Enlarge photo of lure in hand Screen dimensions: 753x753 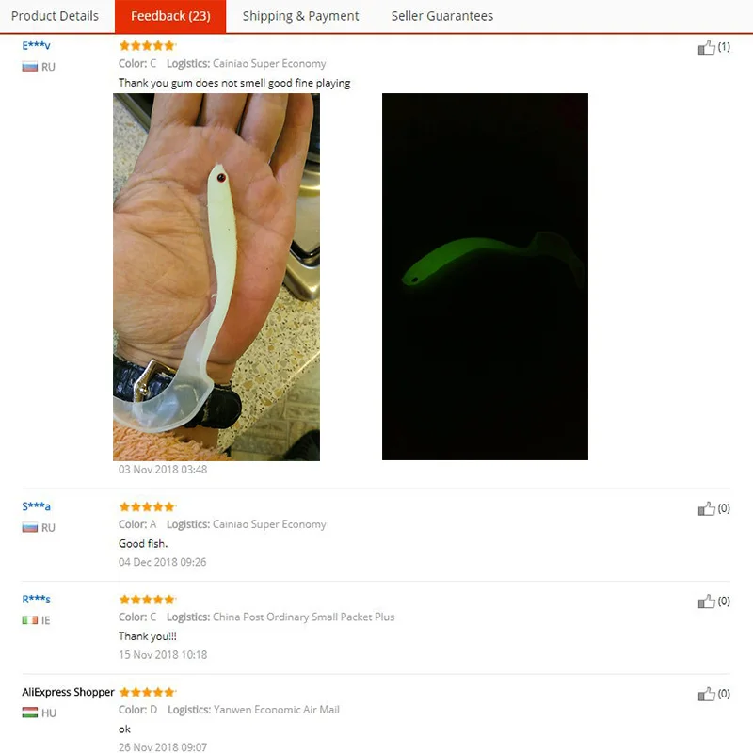pos(216,277)
